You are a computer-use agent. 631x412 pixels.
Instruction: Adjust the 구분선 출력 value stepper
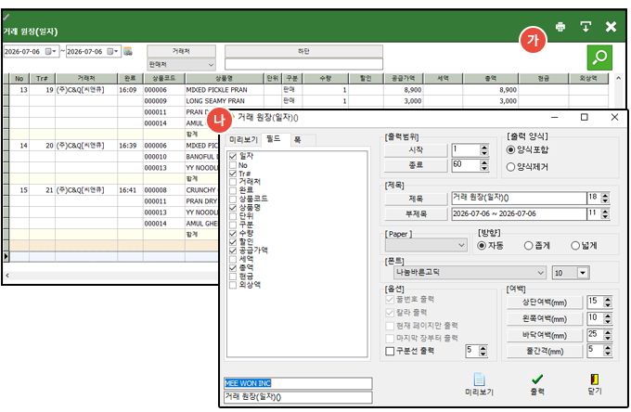(483, 352)
